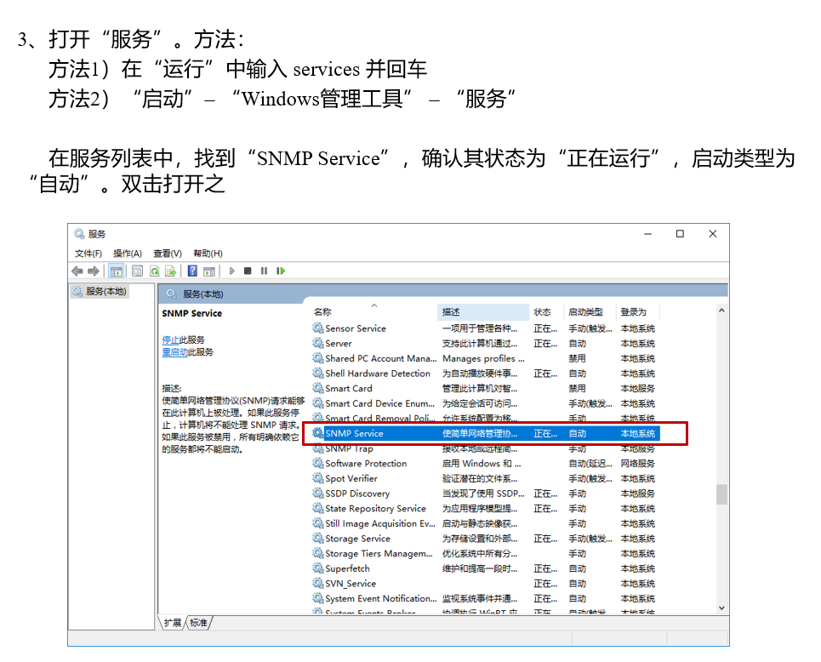Image resolution: width=821 pixels, height=662 pixels.
Task: Open the Properties toolbar icon
Action: pos(137,271)
